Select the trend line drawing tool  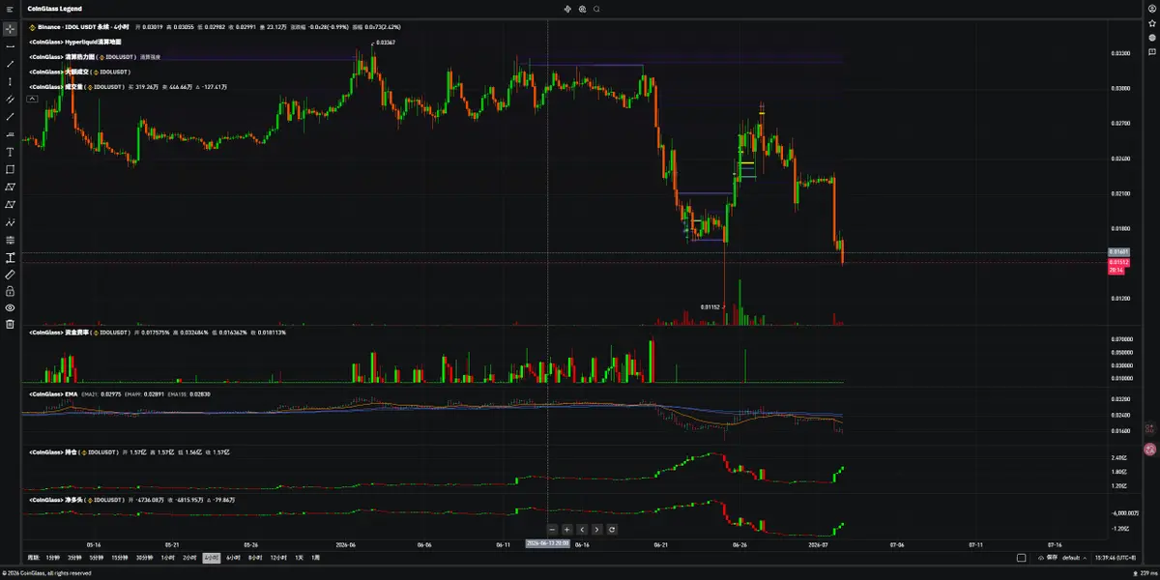(10, 64)
